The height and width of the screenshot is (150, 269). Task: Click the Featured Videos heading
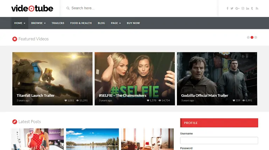coord(34,39)
